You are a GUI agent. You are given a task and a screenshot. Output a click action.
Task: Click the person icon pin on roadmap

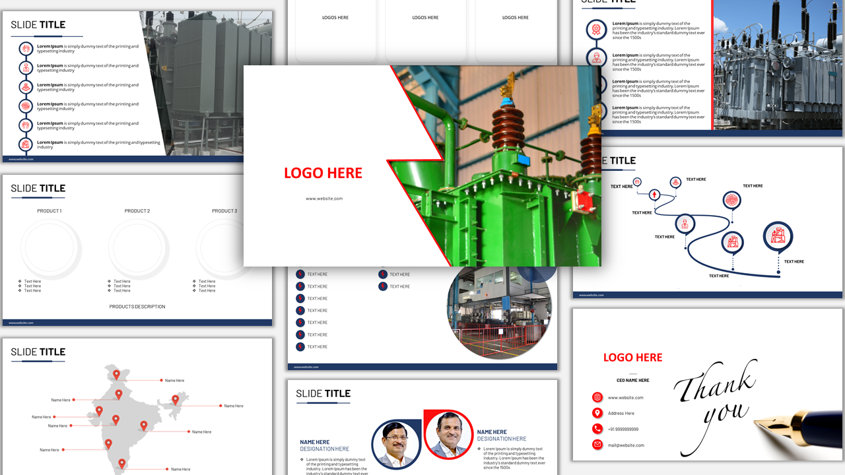click(685, 224)
